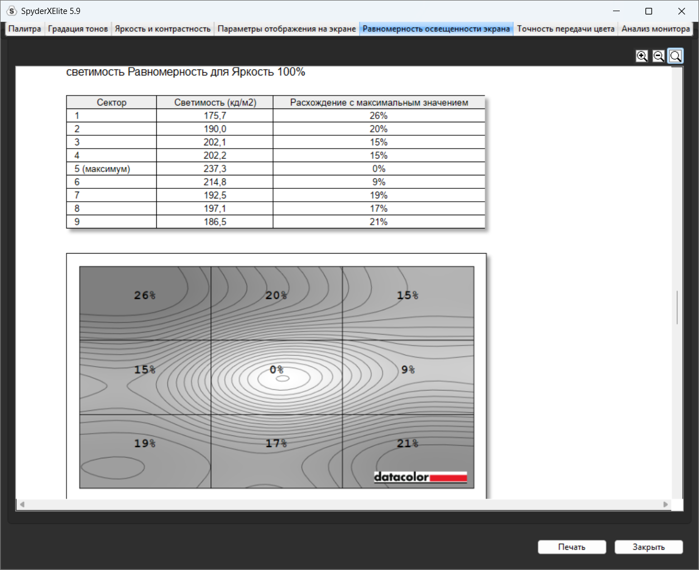The height and width of the screenshot is (570, 699).
Task: Click the vertical scrollbar thumb
Action: (x=677, y=307)
